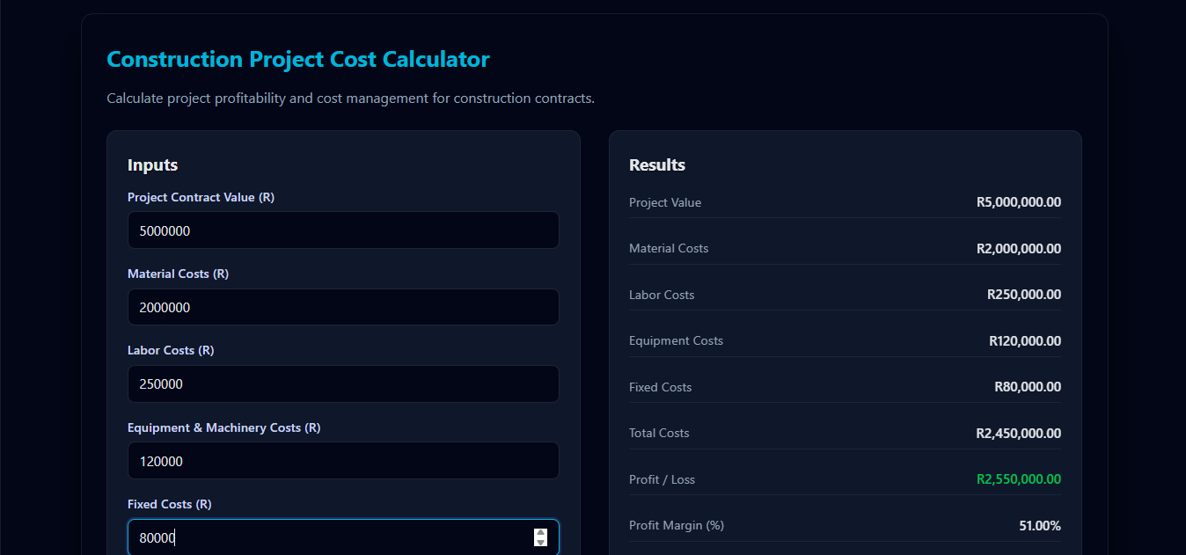
Task: Select the Fixed Costs result amount R80,000.00
Action: 1029,387
